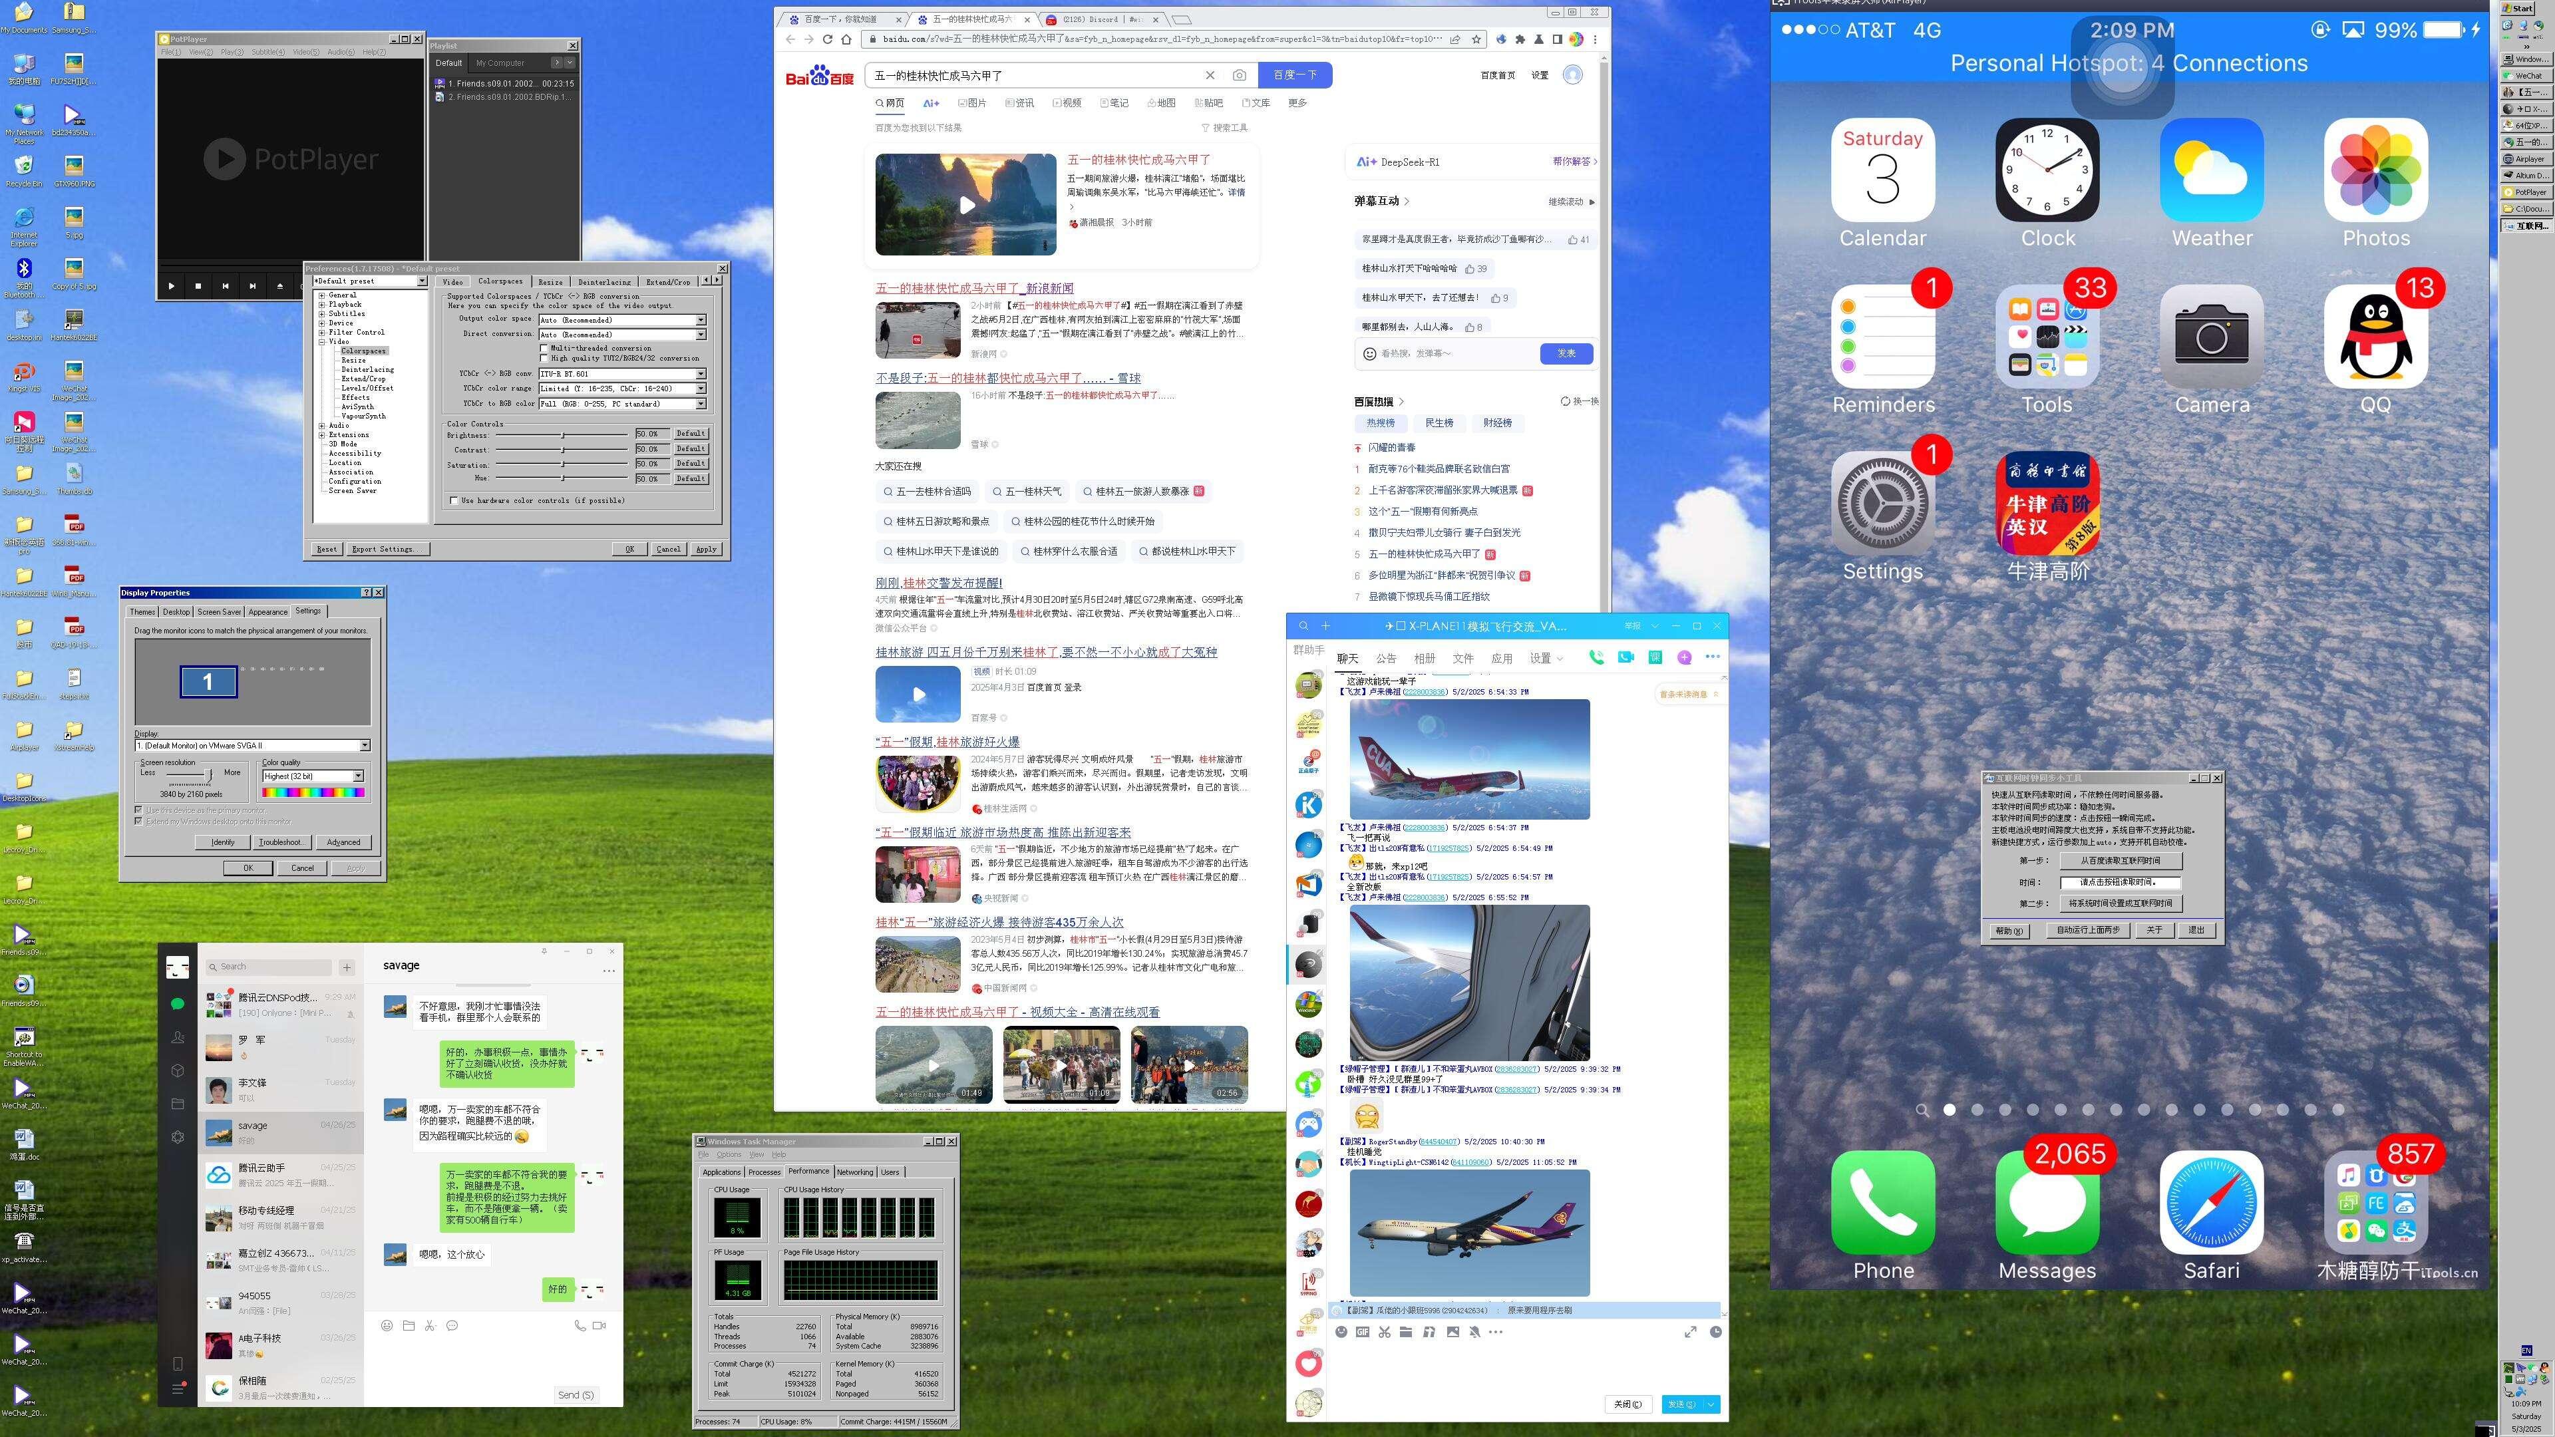The height and width of the screenshot is (1437, 2555).
Task: Open the Display monitor selection dropdown
Action: (253, 745)
